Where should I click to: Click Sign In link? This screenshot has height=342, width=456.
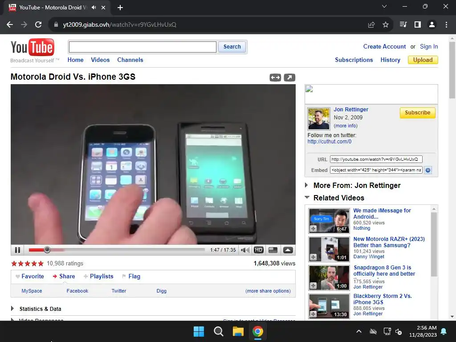[429, 46]
